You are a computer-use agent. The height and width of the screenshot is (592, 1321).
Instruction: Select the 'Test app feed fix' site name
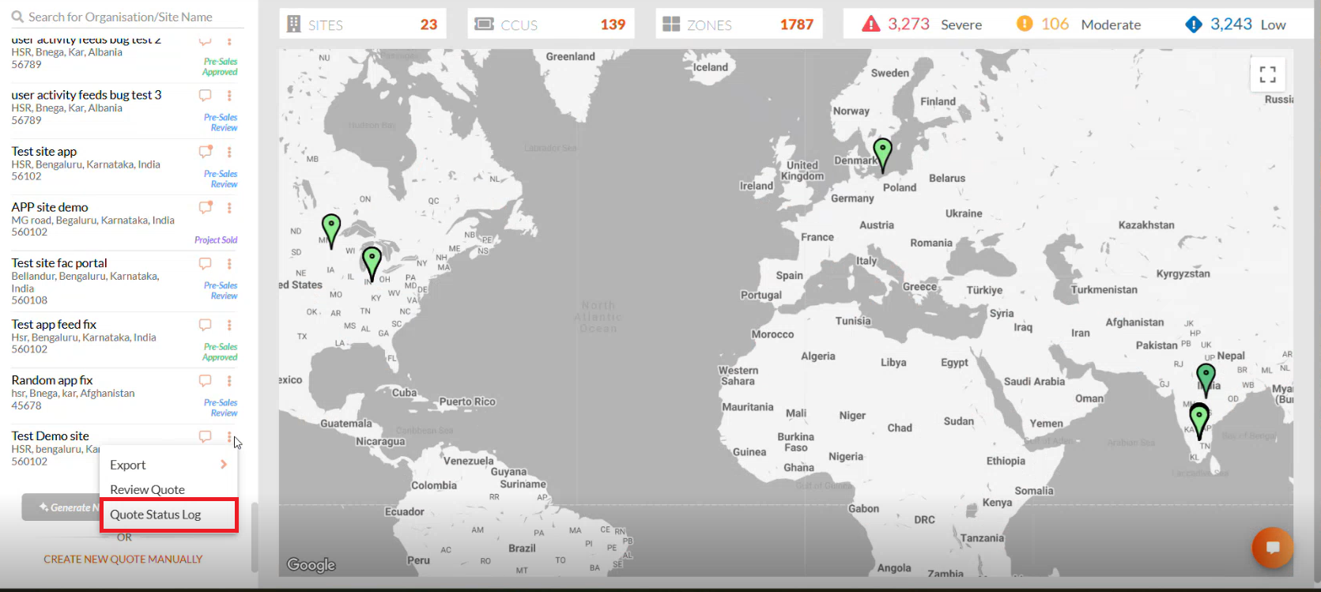click(54, 324)
